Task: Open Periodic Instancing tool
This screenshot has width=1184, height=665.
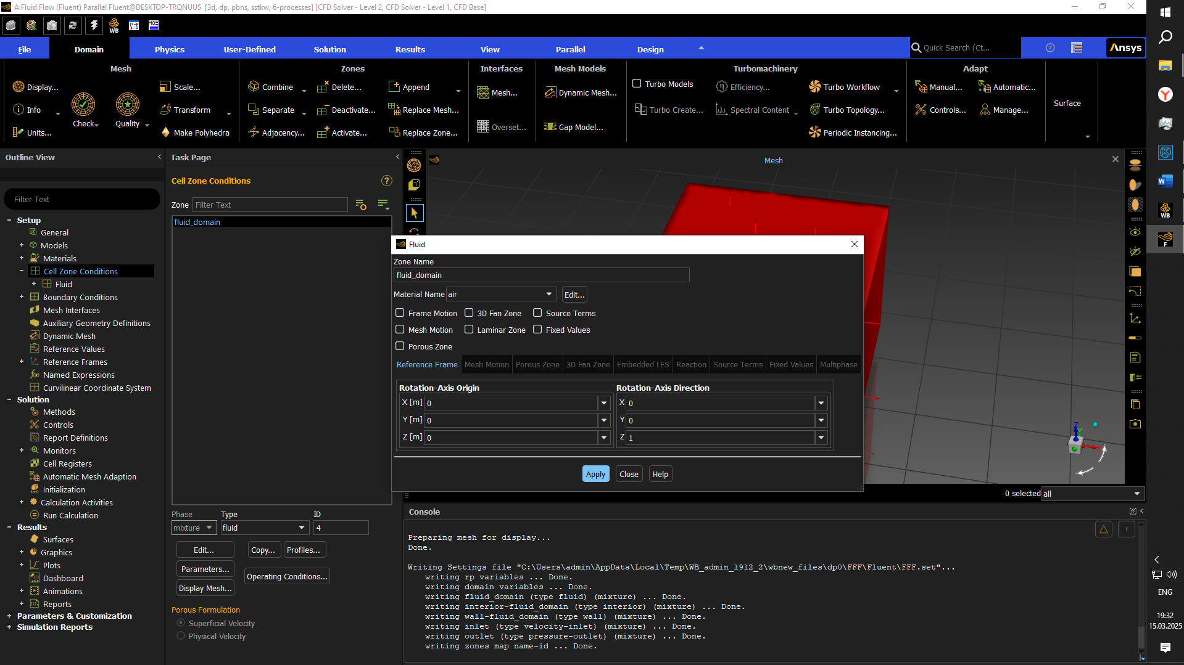Action: (815, 133)
